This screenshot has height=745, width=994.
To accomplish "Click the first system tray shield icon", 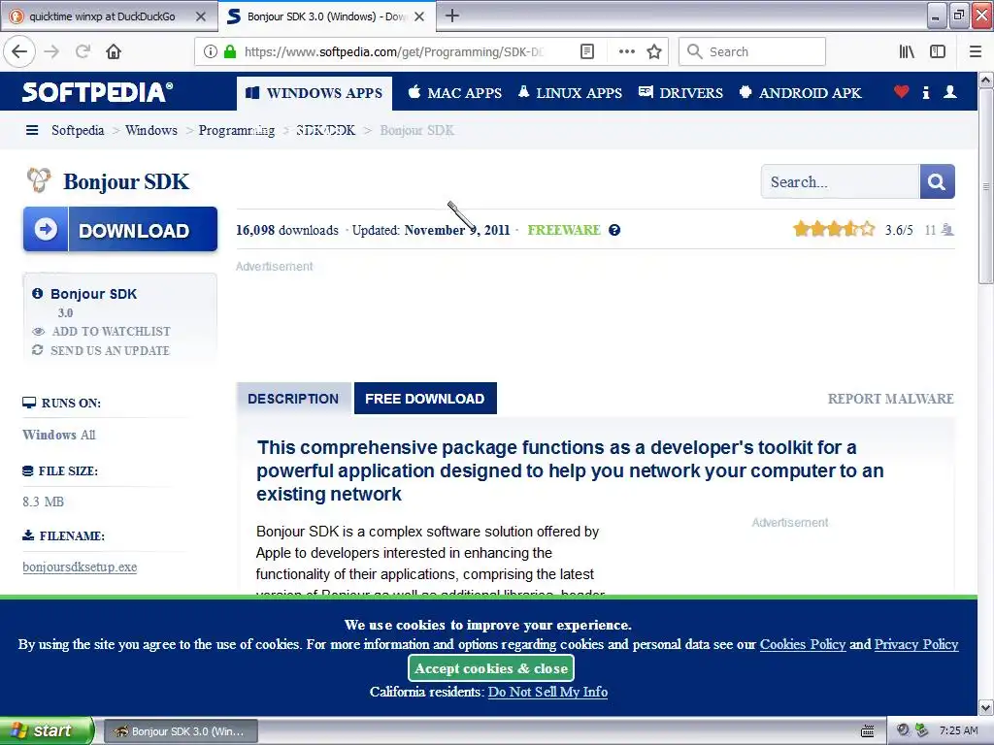I will [904, 730].
